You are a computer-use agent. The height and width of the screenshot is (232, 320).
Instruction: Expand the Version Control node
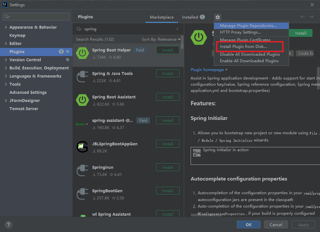6,60
